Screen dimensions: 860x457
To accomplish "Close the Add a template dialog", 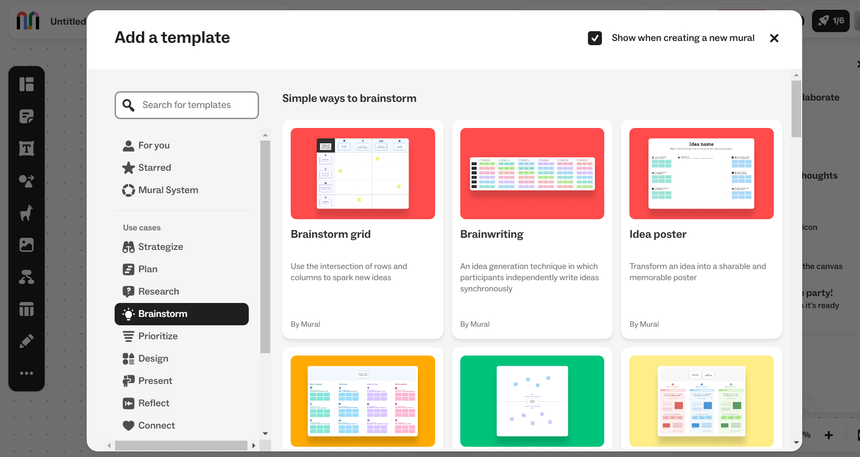I will point(774,38).
